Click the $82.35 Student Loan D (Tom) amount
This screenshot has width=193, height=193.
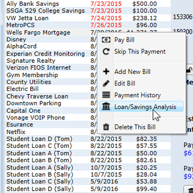tap(146, 139)
